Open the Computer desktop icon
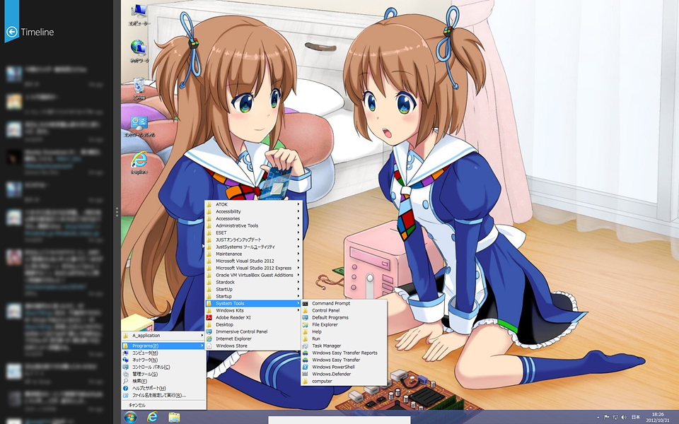Screen dimensions: 679x424 pos(139,15)
